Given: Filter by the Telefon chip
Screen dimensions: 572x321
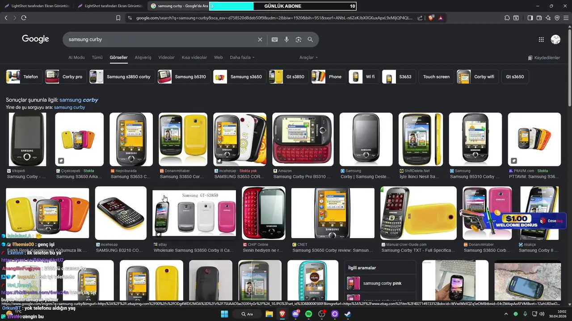Looking at the screenshot, I should [24, 77].
